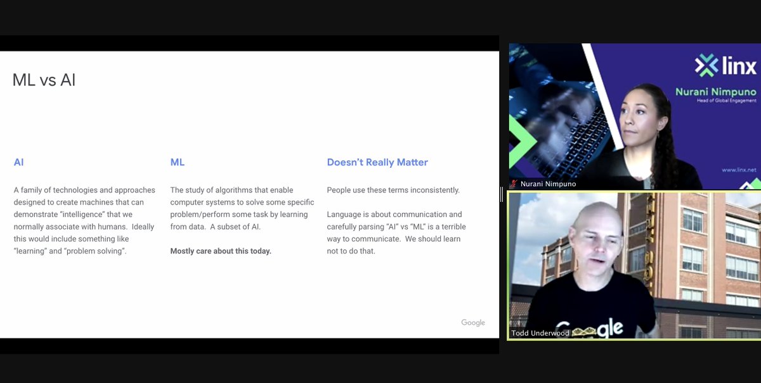This screenshot has height=383, width=761.
Task: Click the line starting 'The study of algorithms'
Action: [231, 190]
